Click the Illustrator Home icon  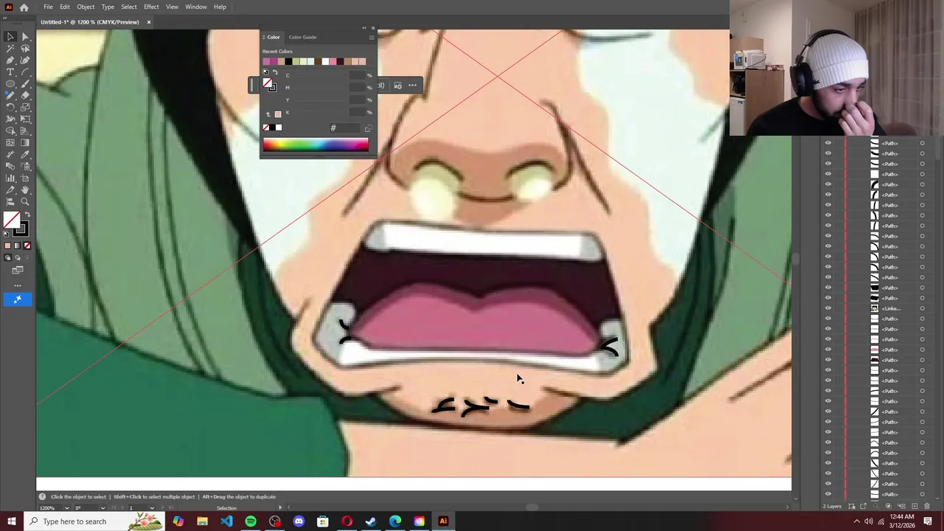point(24,7)
